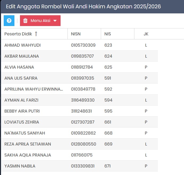
Task: Select ANA ULIS SAFIRA in the list
Action: 21,78
